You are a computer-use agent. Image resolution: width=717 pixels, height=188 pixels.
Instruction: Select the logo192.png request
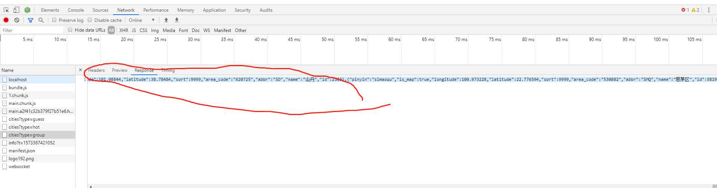click(38, 158)
